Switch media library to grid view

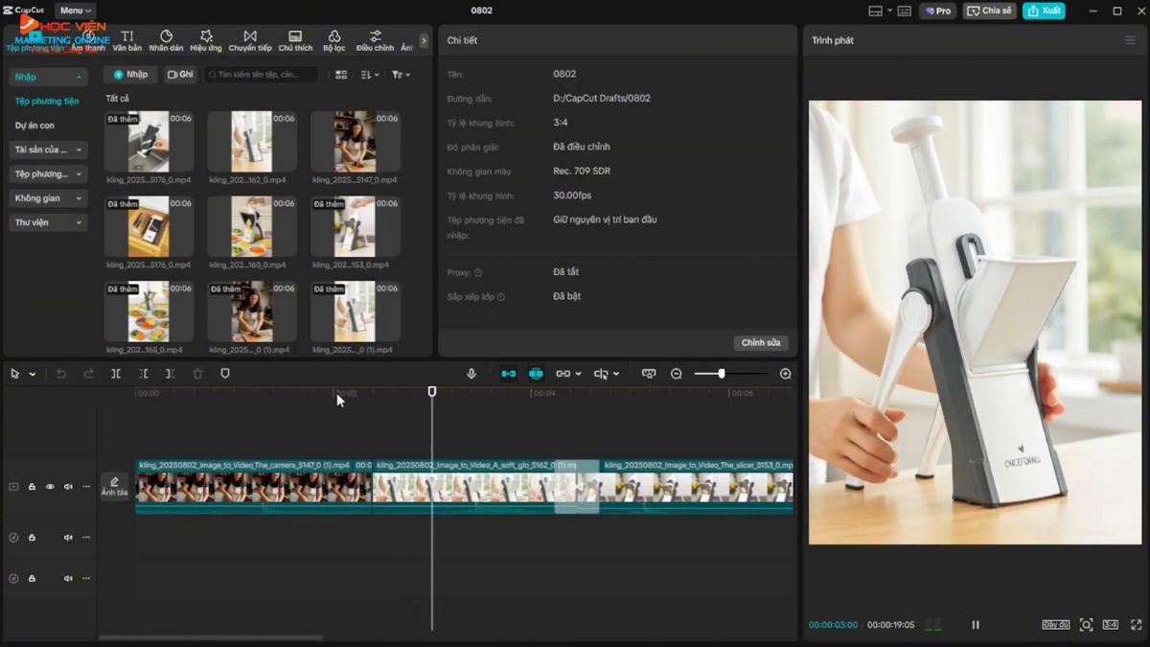(340, 75)
